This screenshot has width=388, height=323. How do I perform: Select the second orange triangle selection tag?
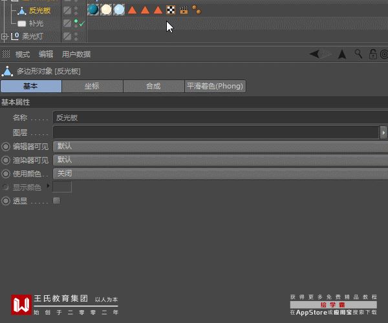pos(145,10)
